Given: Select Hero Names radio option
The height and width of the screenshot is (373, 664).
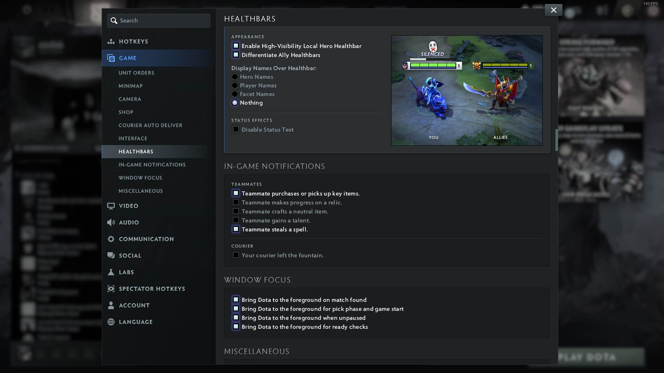Looking at the screenshot, I should pos(235,77).
